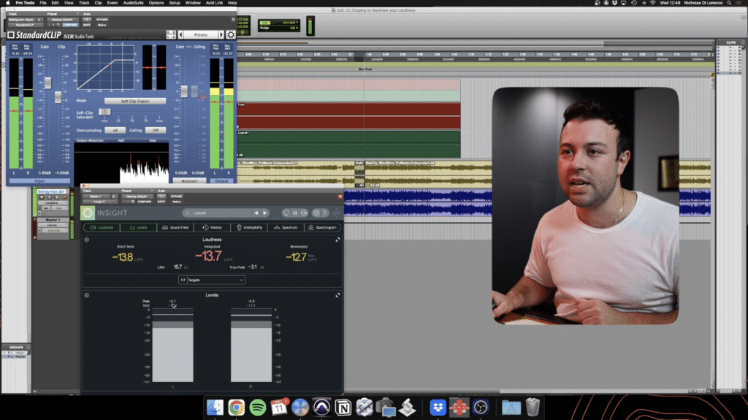
Task: Click Insight auto-reset icon beside pause
Action: [304, 213]
